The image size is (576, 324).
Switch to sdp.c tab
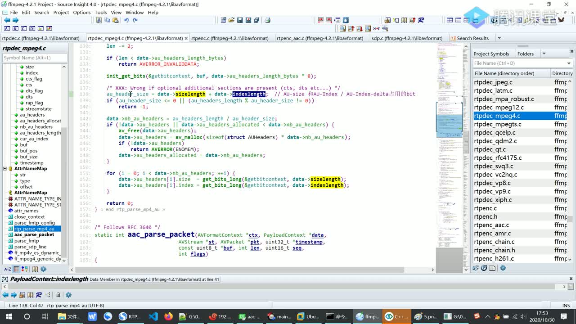(x=407, y=38)
